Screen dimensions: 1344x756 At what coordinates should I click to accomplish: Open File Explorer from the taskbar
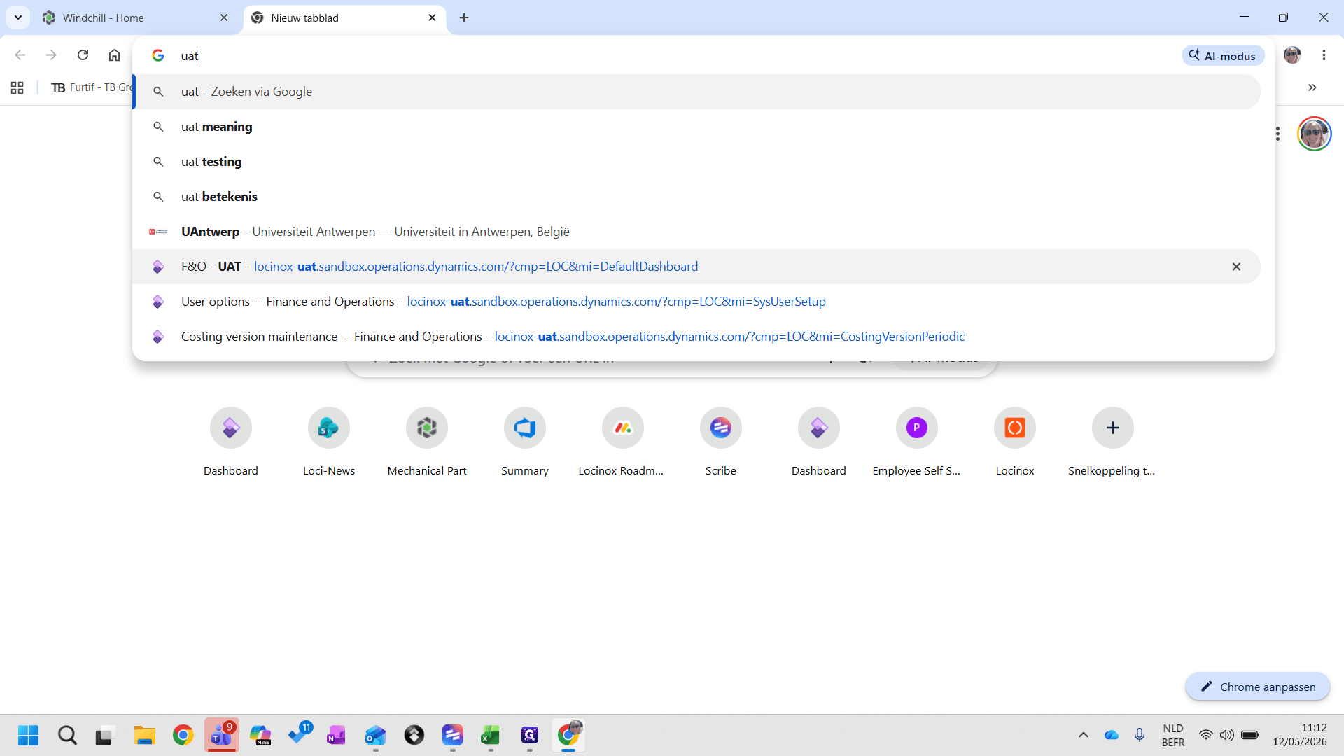click(145, 735)
